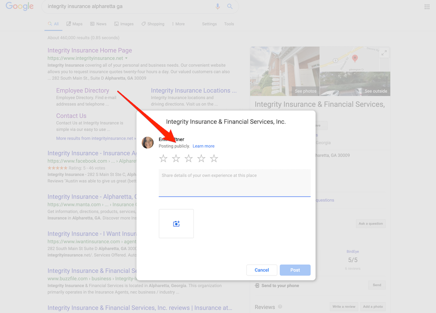Click More results from integrityinsurance.net
The width and height of the screenshot is (436, 313).
(96, 138)
